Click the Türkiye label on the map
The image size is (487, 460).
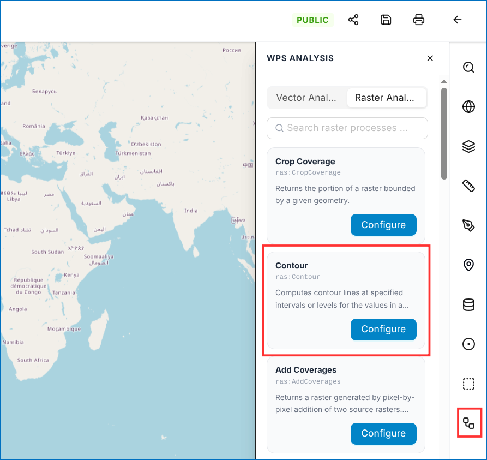pos(66,153)
